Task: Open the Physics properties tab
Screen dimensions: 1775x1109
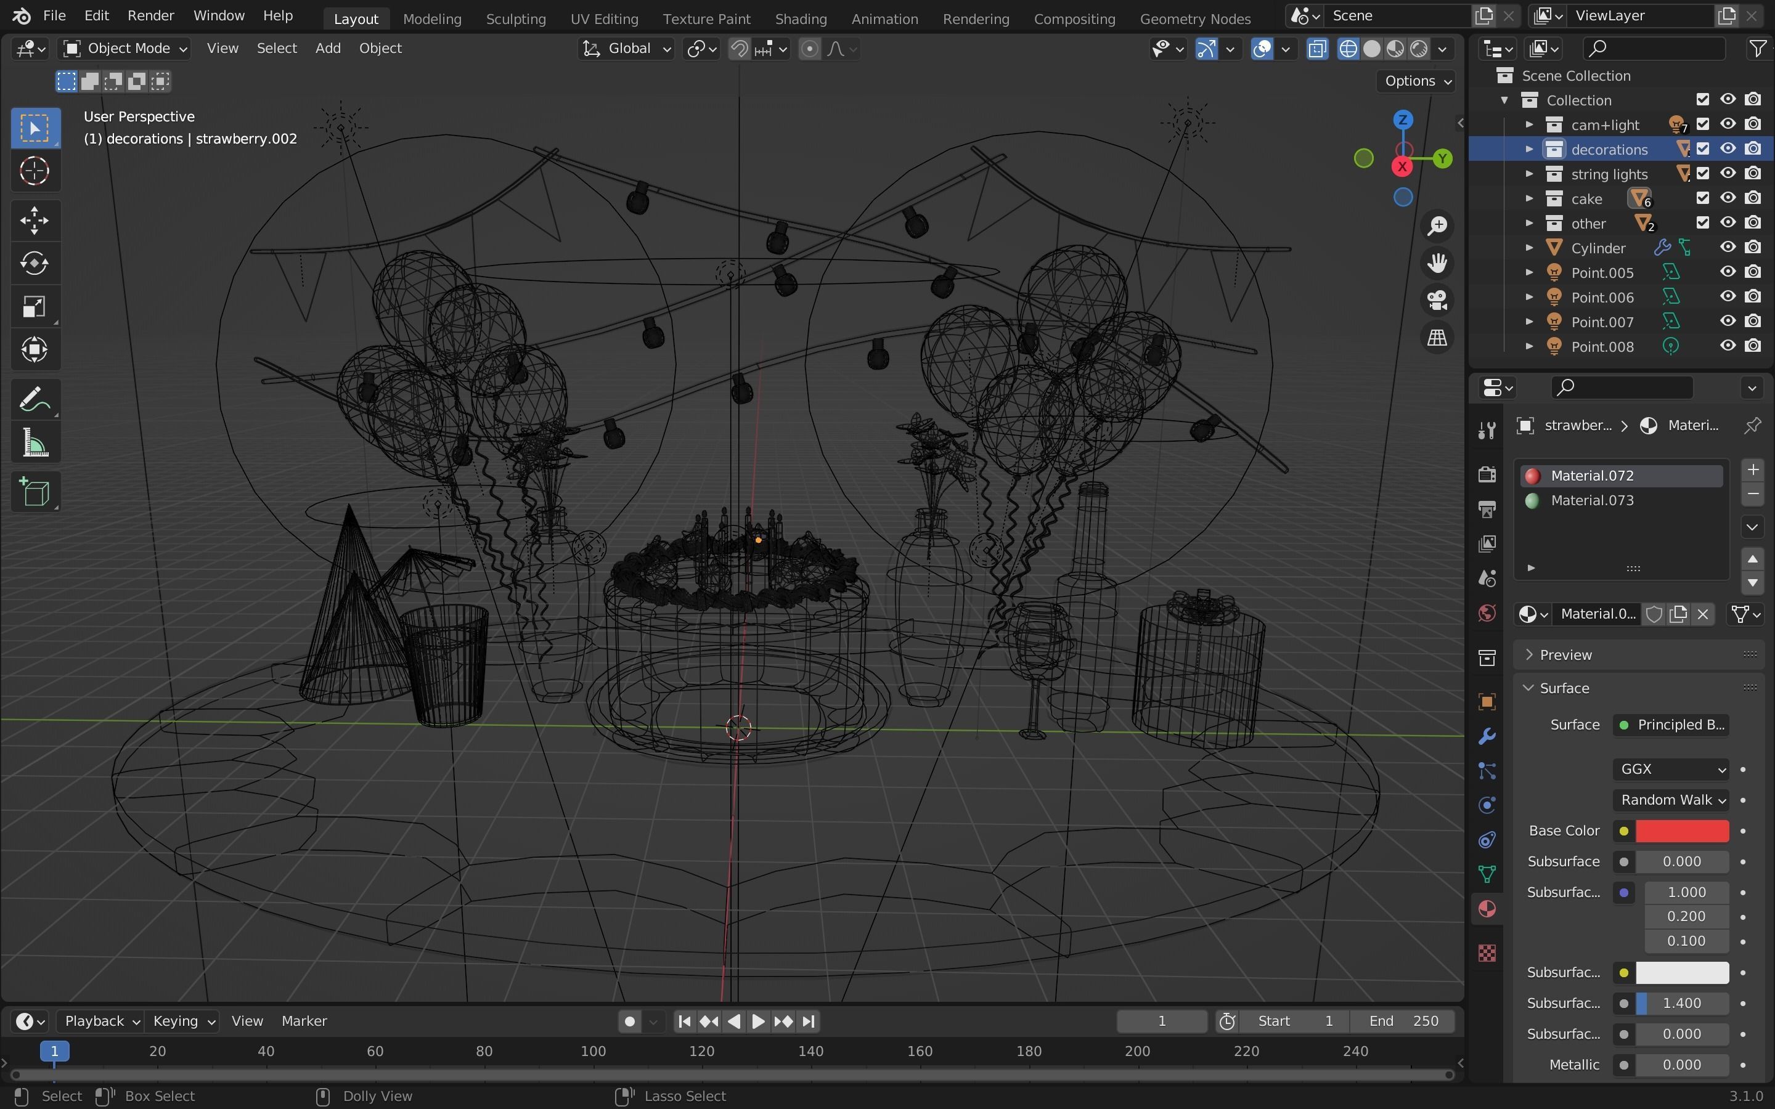Action: pyautogui.click(x=1487, y=805)
